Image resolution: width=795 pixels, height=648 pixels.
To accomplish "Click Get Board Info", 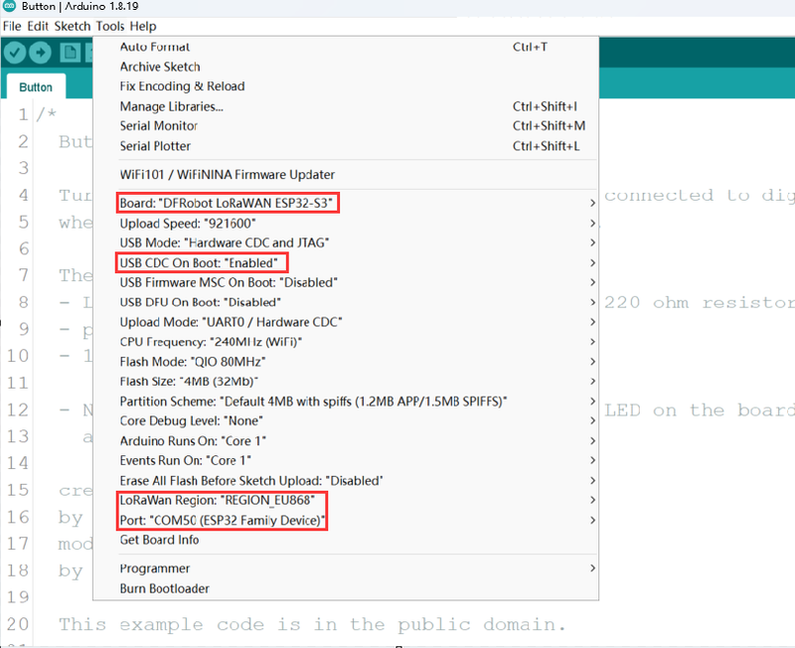I will pos(159,540).
